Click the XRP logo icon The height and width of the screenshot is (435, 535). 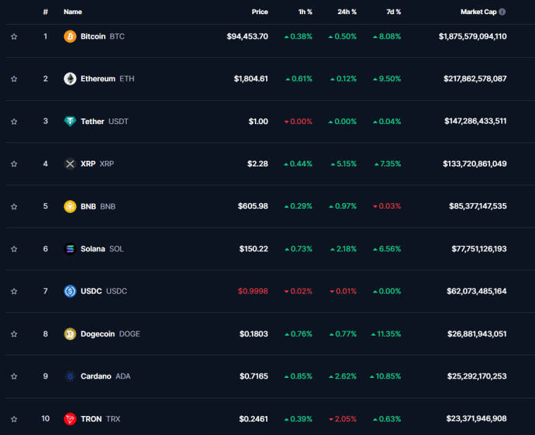tap(70, 164)
